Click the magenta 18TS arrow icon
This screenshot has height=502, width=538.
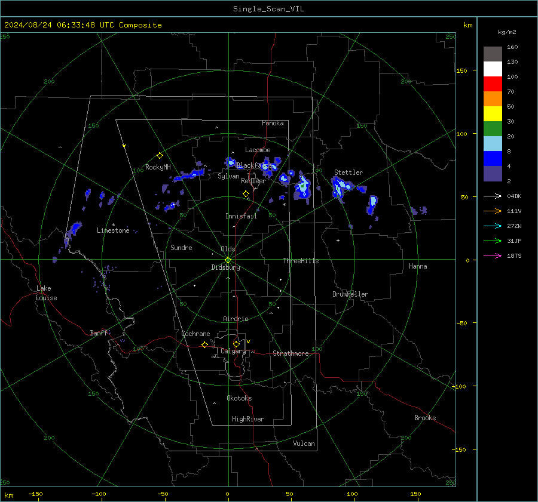tap(493, 255)
